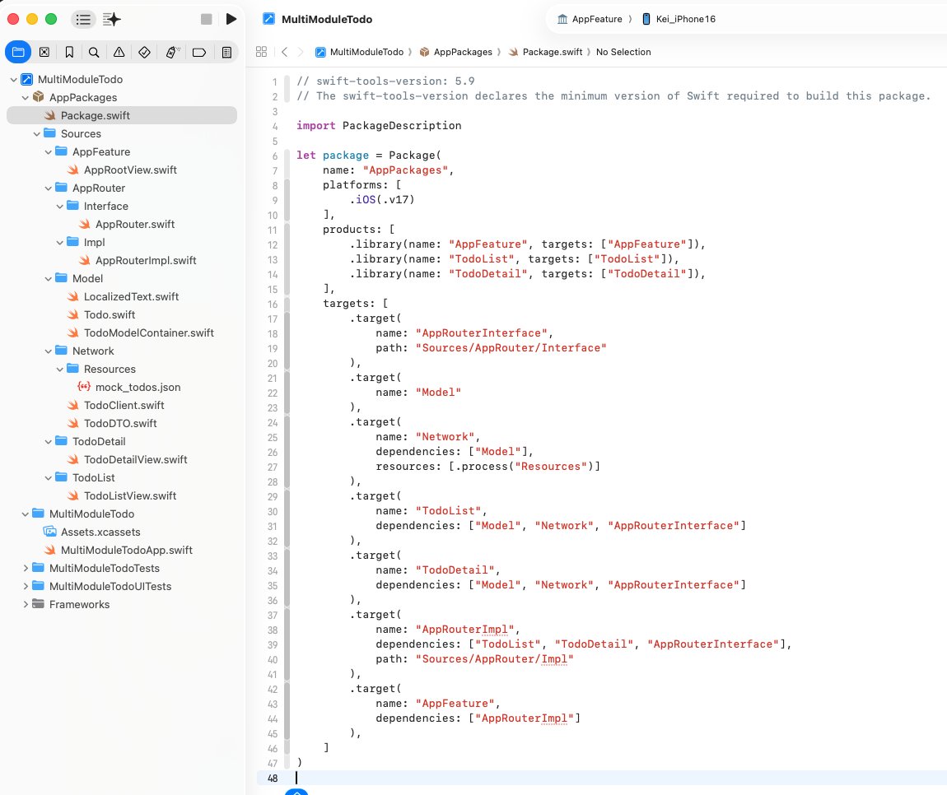Run the AppFeature scheme
The height and width of the screenshot is (795, 947).
(231, 19)
